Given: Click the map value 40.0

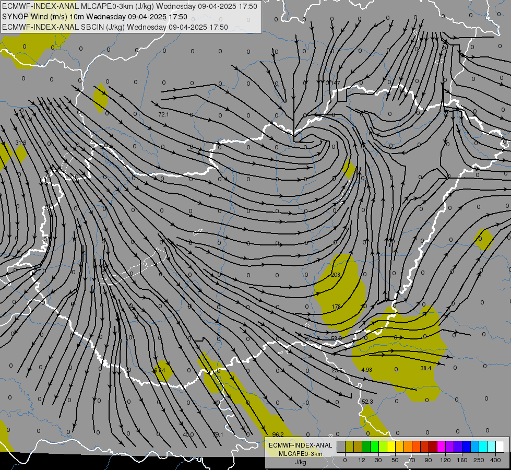Looking at the screenshot, I should (x=188, y=435).
